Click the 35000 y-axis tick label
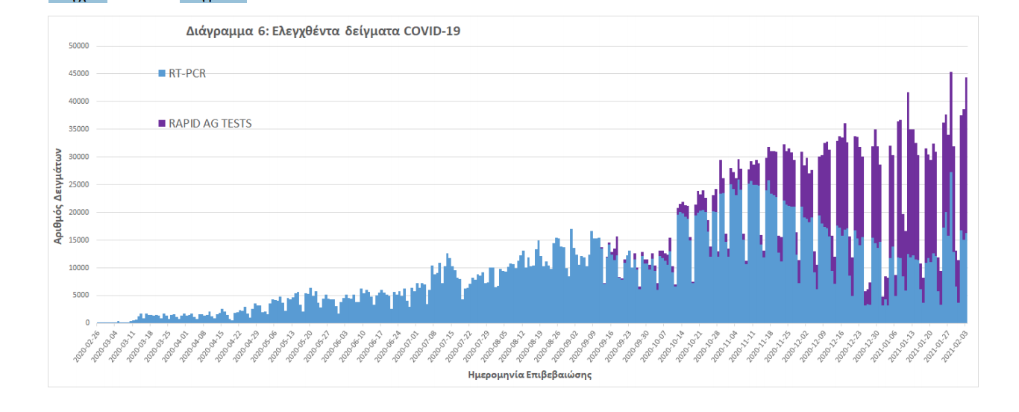 pyautogui.click(x=78, y=129)
